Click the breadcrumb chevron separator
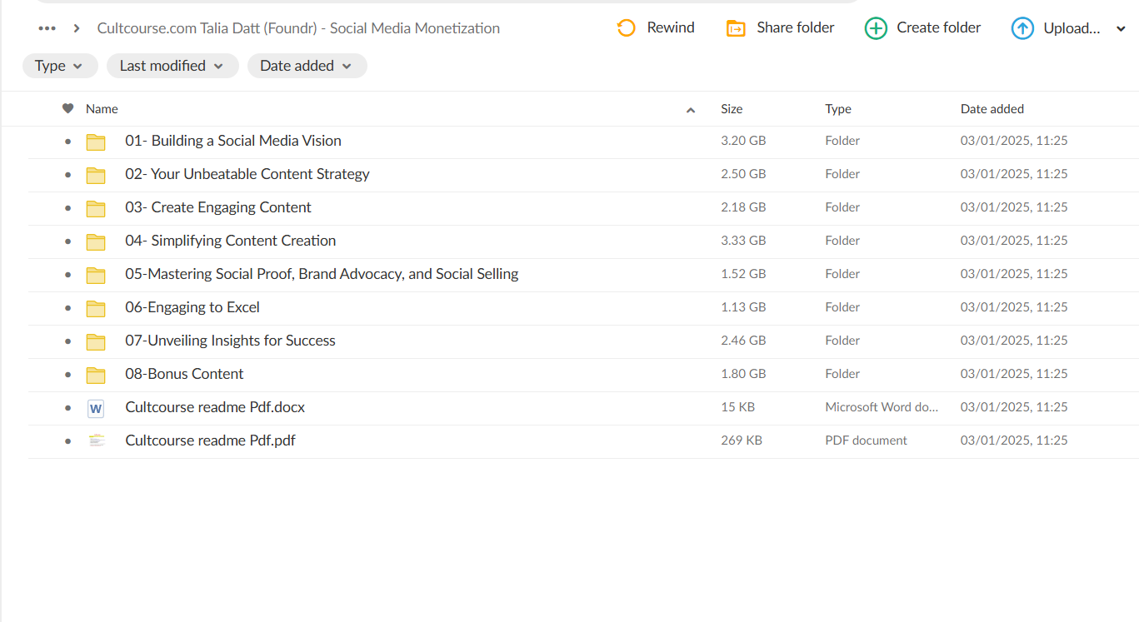 (77, 28)
